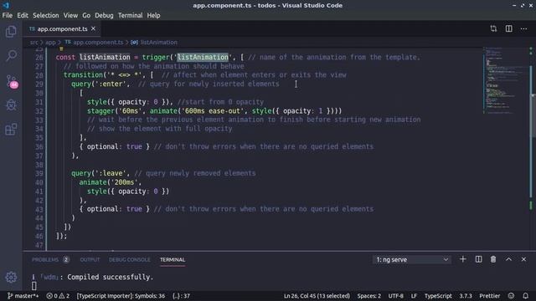Open the Explorer view in activity bar
The image size is (536, 301).
point(11,32)
